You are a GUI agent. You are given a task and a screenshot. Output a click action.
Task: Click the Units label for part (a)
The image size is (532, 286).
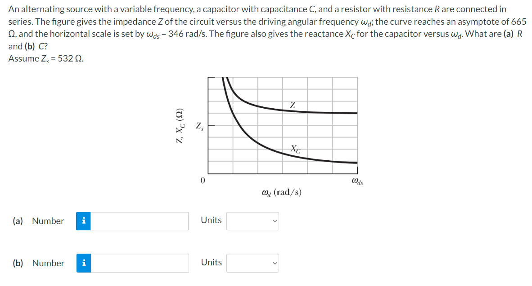click(211, 220)
